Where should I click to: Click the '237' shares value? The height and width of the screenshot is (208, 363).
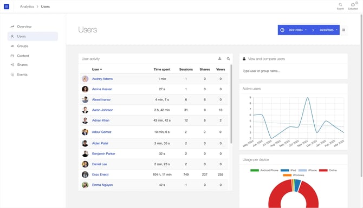205,175
